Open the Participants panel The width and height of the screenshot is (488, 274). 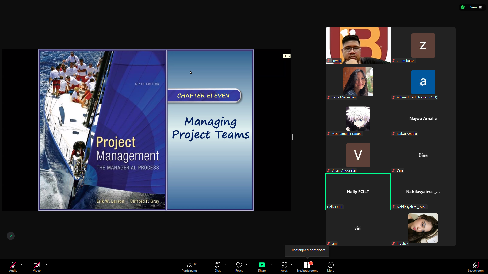coord(190,267)
